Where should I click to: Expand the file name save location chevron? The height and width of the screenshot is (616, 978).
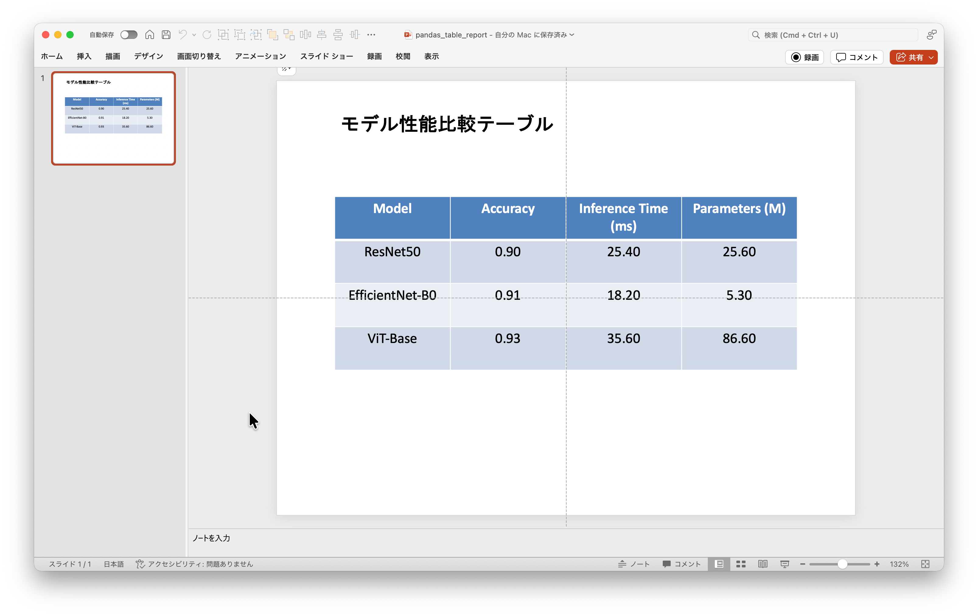[x=572, y=35]
